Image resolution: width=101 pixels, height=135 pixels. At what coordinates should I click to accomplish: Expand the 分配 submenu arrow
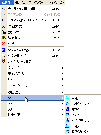click(63, 103)
